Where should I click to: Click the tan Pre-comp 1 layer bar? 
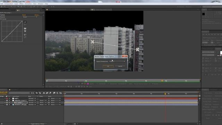[131, 102]
